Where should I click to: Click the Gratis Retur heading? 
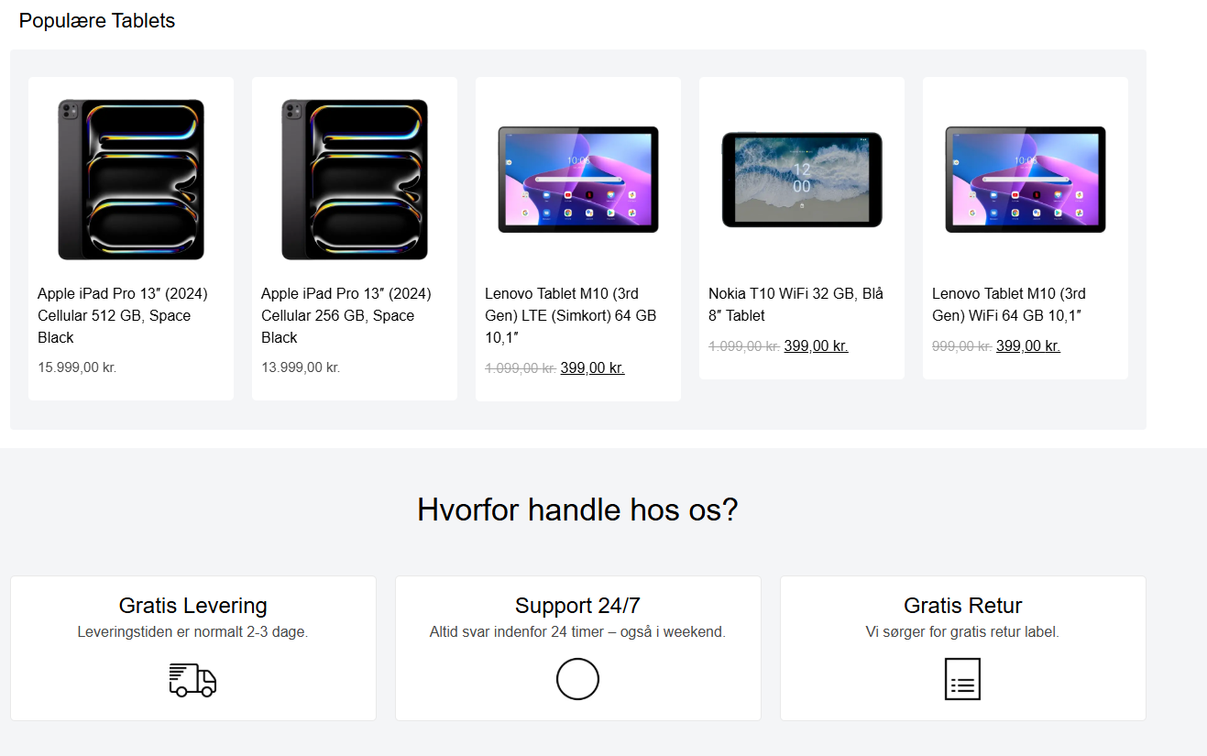(x=963, y=606)
